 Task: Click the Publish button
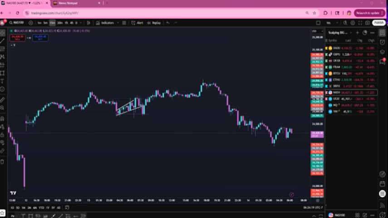click(378, 23)
